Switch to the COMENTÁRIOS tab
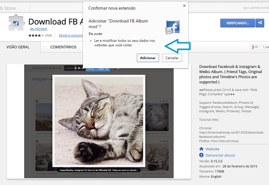This screenshot has height=185, width=269. pos(63,47)
